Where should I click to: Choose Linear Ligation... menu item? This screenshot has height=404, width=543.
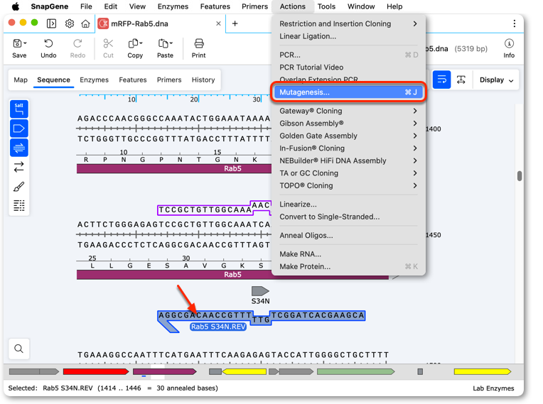[x=348, y=36]
